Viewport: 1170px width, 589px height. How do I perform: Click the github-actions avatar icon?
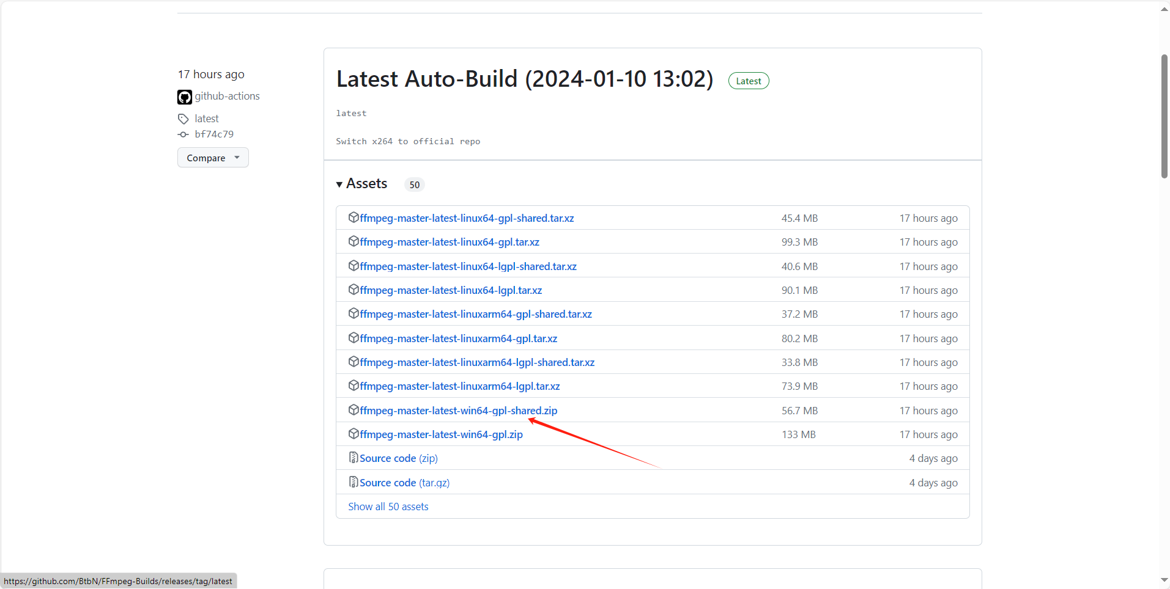click(x=185, y=97)
